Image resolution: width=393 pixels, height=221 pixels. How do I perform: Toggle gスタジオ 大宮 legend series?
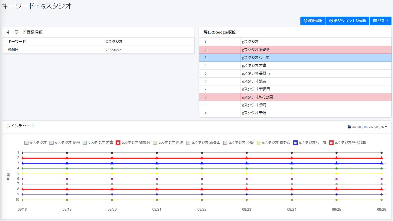tap(85, 143)
